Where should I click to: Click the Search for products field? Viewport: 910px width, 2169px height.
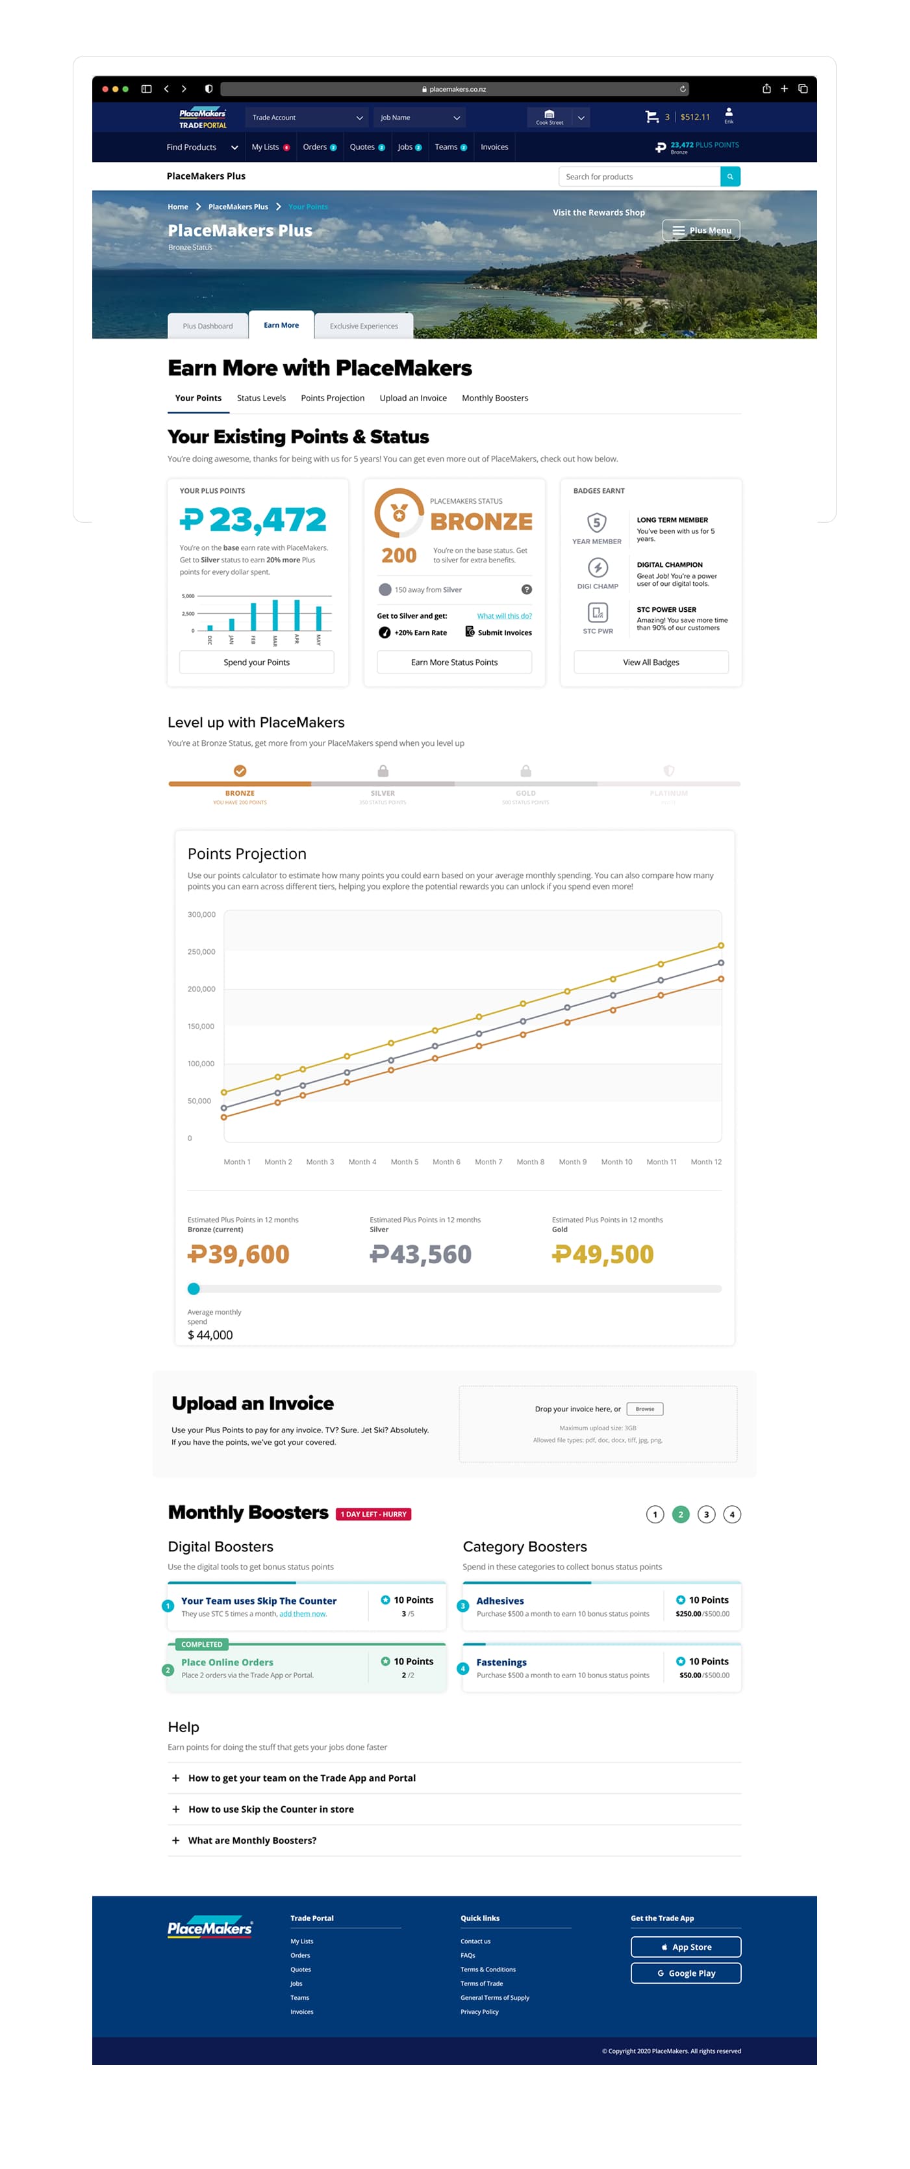(x=639, y=177)
